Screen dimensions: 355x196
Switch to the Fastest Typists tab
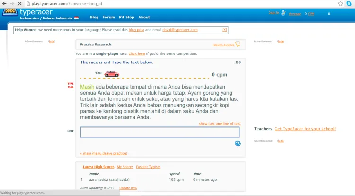pyautogui.click(x=148, y=167)
